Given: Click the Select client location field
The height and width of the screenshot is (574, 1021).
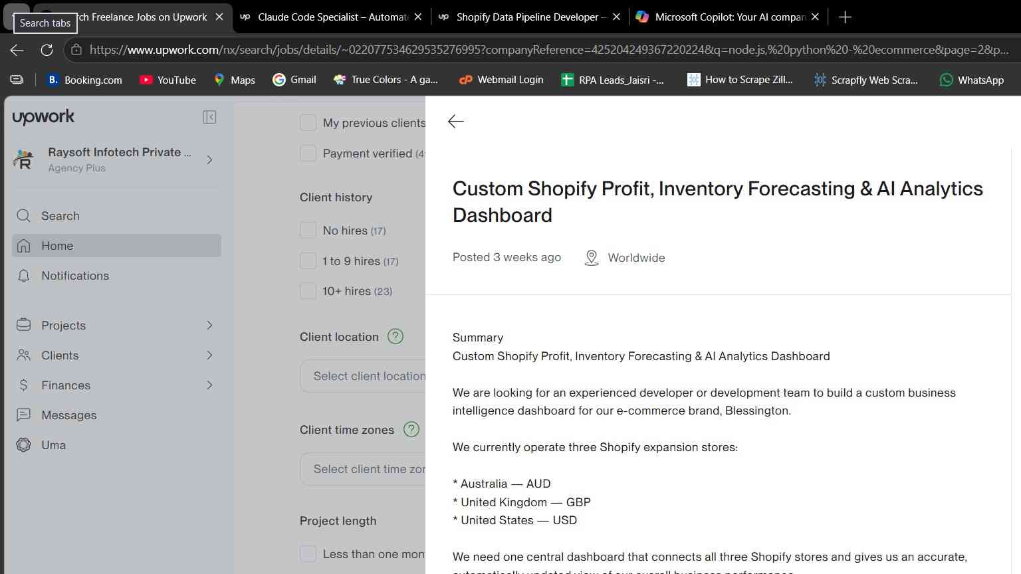Looking at the screenshot, I should pos(363,376).
